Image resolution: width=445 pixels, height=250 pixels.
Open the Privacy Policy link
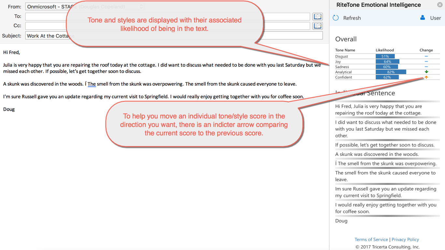(405, 239)
